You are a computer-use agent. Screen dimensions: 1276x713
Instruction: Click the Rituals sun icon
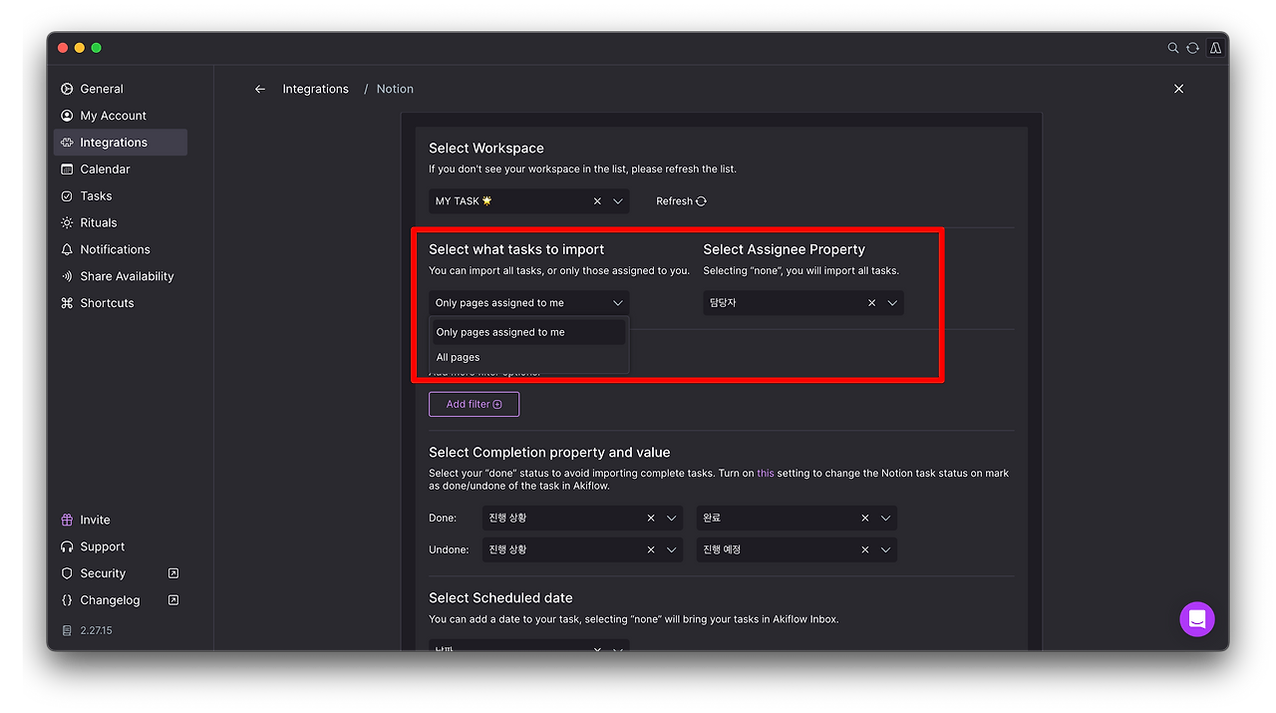tap(67, 223)
